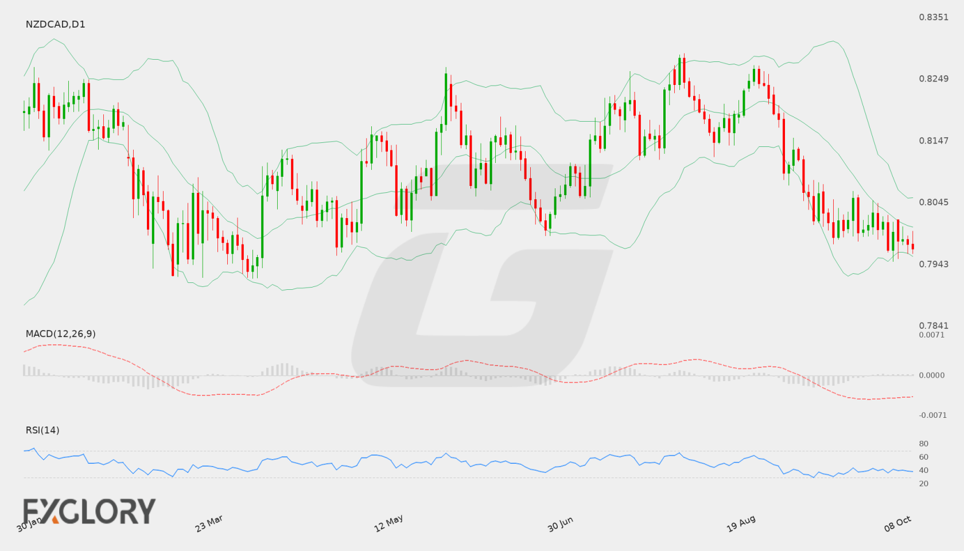Screen dimensions: 964x551
Task: Click the RSI 40 level label
Action: pos(924,470)
